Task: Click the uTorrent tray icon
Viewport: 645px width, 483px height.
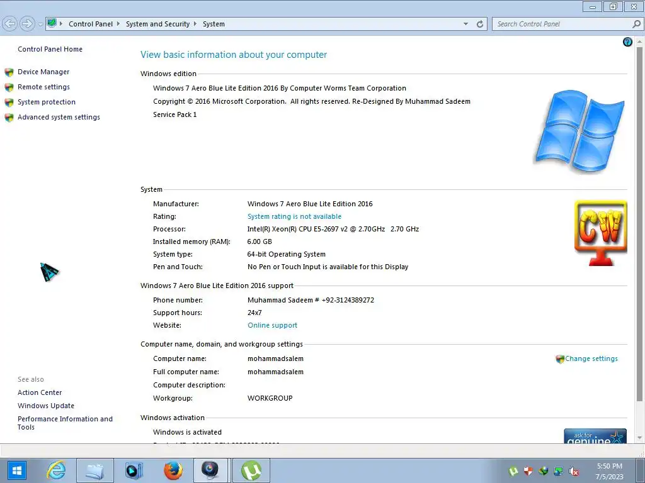Action: click(x=513, y=471)
